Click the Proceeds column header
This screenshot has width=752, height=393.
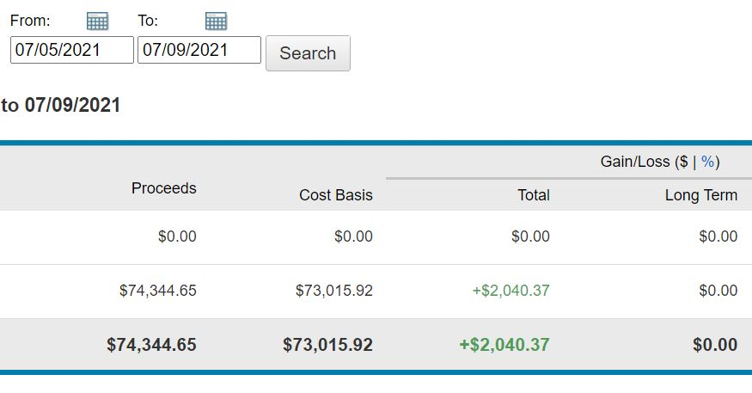click(x=163, y=188)
